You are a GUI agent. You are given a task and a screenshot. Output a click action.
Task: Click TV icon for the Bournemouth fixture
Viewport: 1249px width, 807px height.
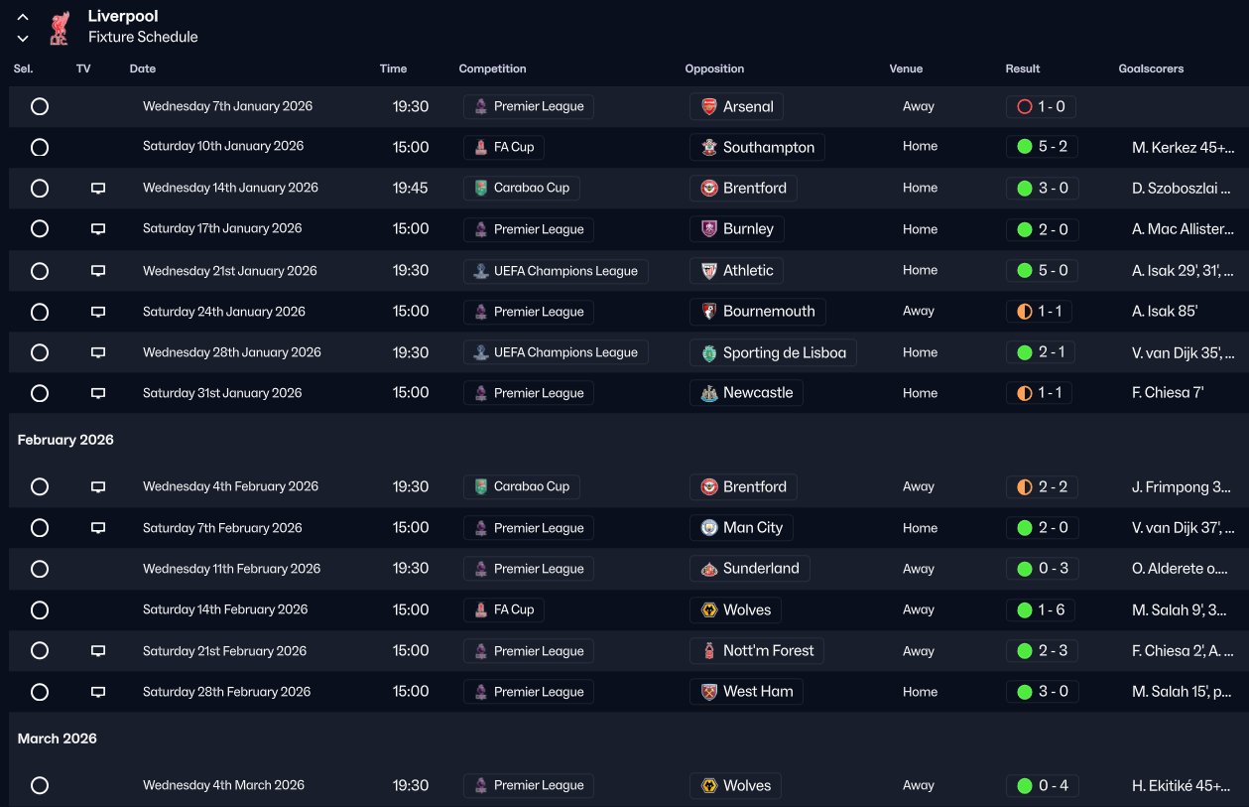tap(98, 312)
